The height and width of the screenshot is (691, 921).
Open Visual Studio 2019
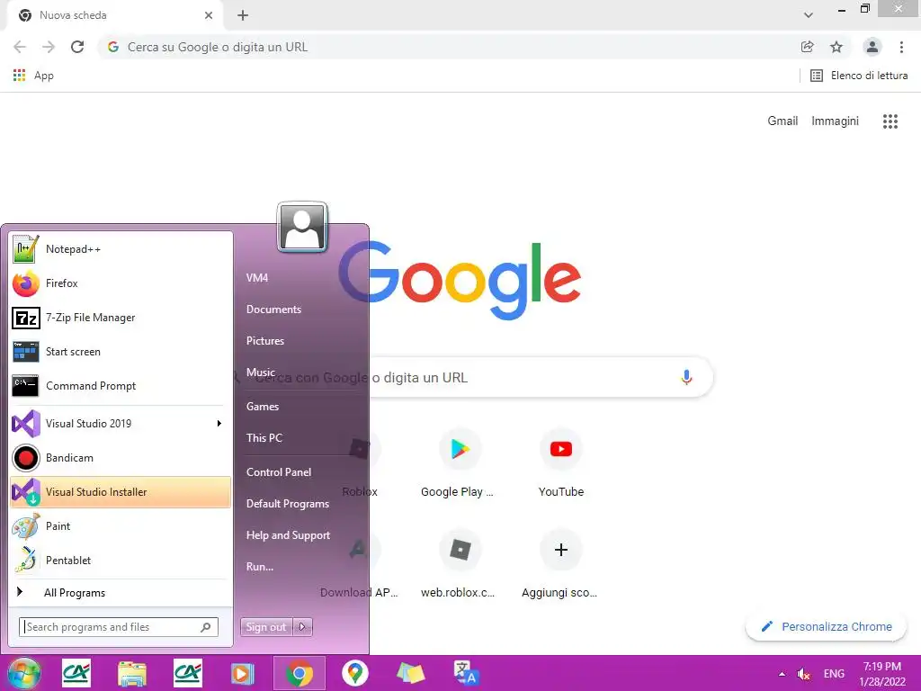(121, 423)
